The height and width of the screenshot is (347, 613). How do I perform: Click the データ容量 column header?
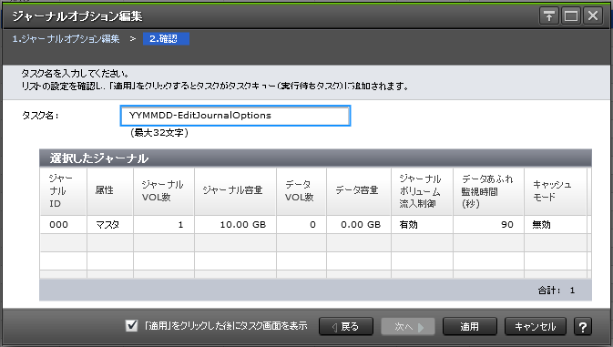tap(359, 191)
